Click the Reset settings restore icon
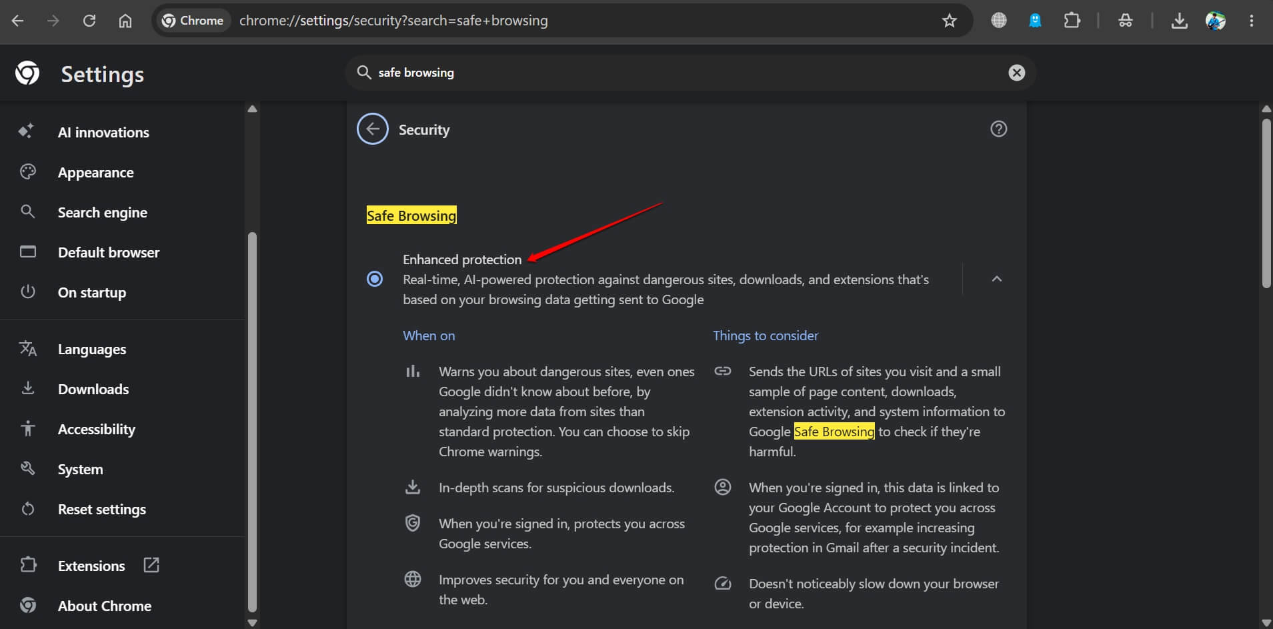Image resolution: width=1273 pixels, height=629 pixels. (x=27, y=509)
